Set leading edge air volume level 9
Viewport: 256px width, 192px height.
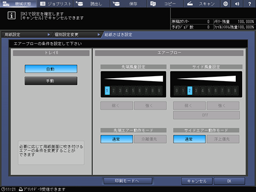[x=159, y=91]
